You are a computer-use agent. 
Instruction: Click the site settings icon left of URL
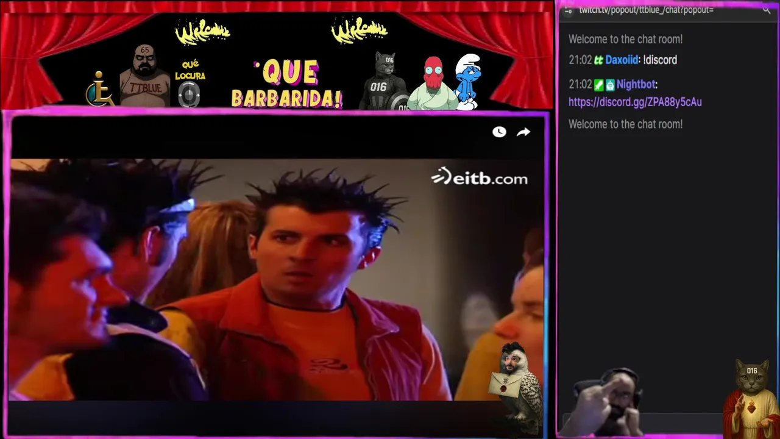(568, 10)
